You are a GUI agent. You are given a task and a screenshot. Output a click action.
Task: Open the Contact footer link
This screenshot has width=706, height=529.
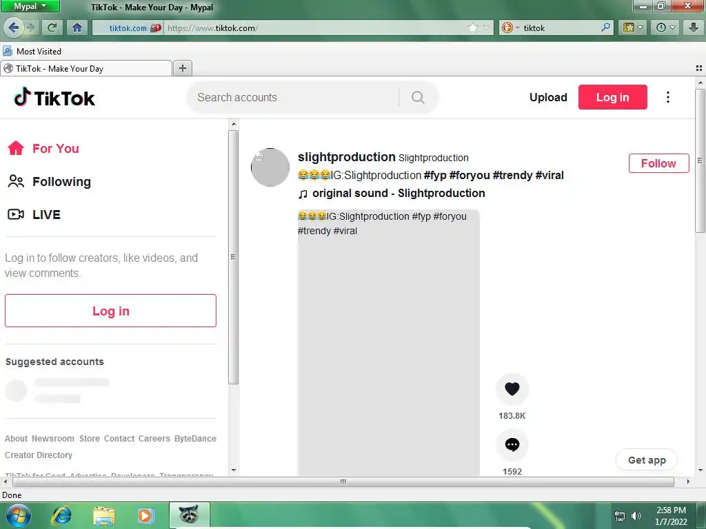[119, 439]
